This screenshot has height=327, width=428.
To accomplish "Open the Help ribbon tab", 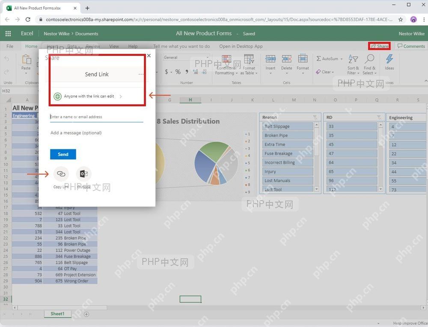I will click(x=133, y=46).
